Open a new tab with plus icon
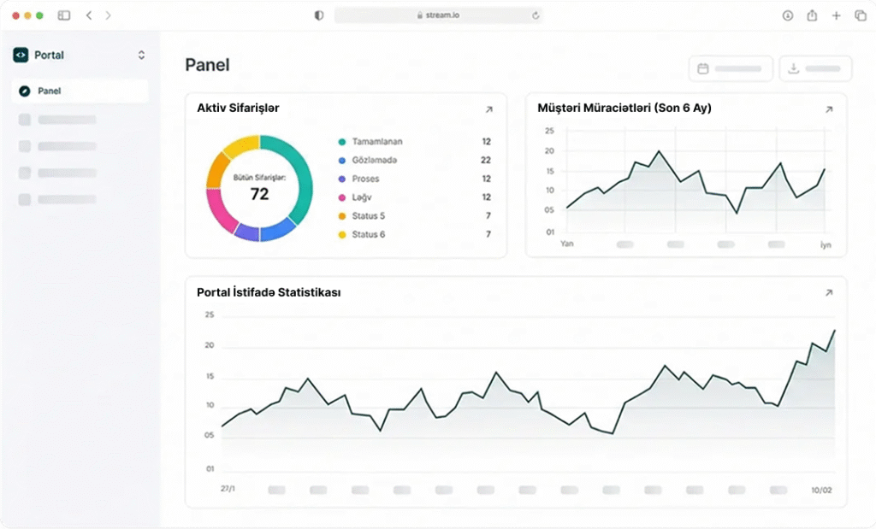876x529 pixels. point(836,15)
